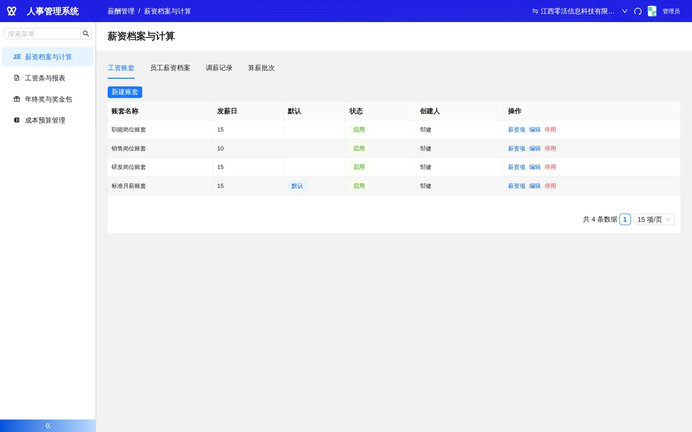Edit the 研发岗位账套 row
The image size is (692, 432).
click(x=535, y=167)
